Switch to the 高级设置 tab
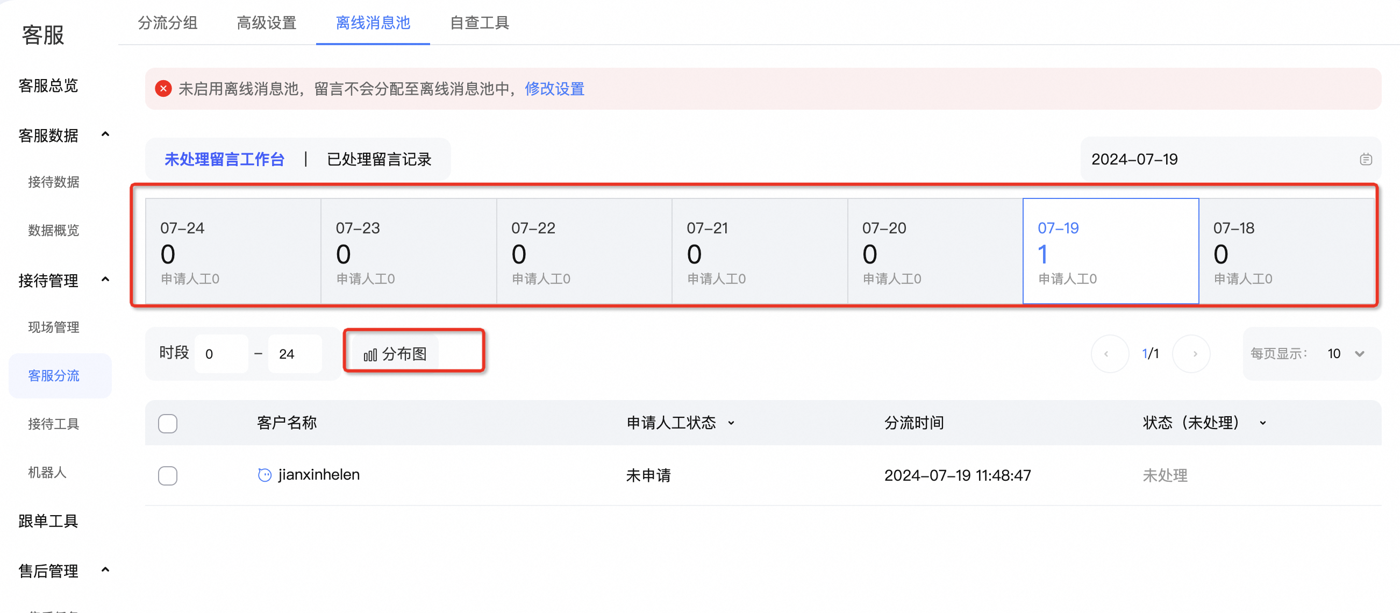Screen dimensions: 1400x613 click(x=266, y=23)
